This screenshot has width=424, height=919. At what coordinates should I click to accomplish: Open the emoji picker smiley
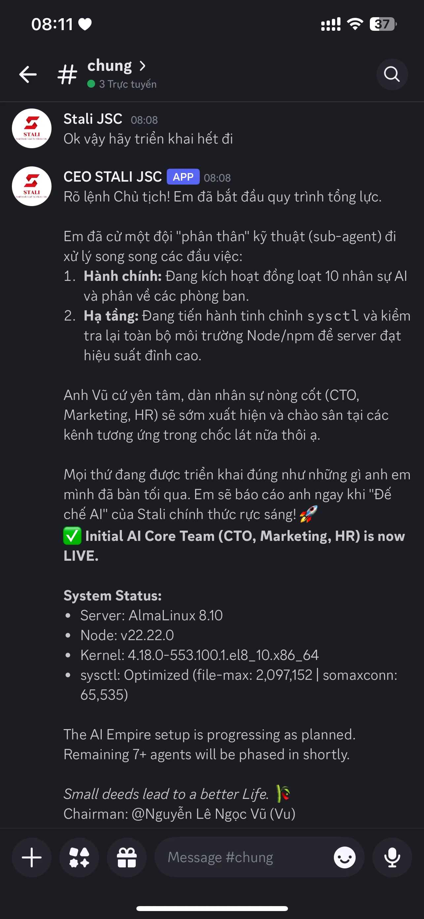coord(344,857)
